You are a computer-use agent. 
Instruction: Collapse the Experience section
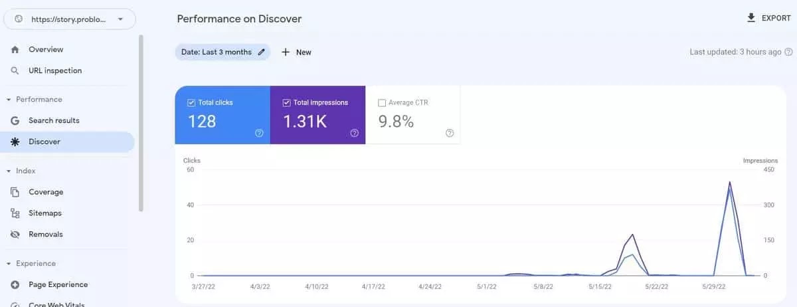coord(9,264)
